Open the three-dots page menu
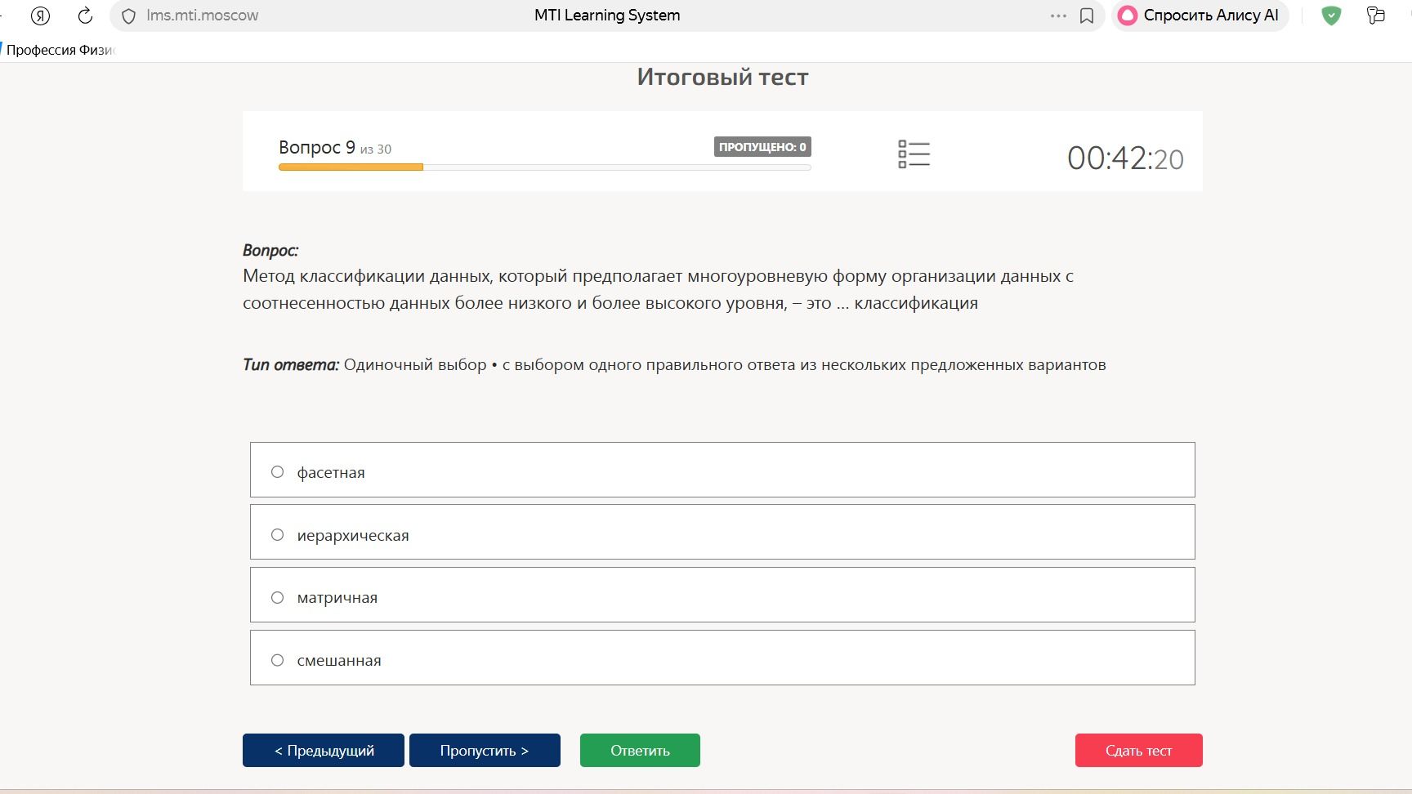1412x794 pixels. (1058, 16)
